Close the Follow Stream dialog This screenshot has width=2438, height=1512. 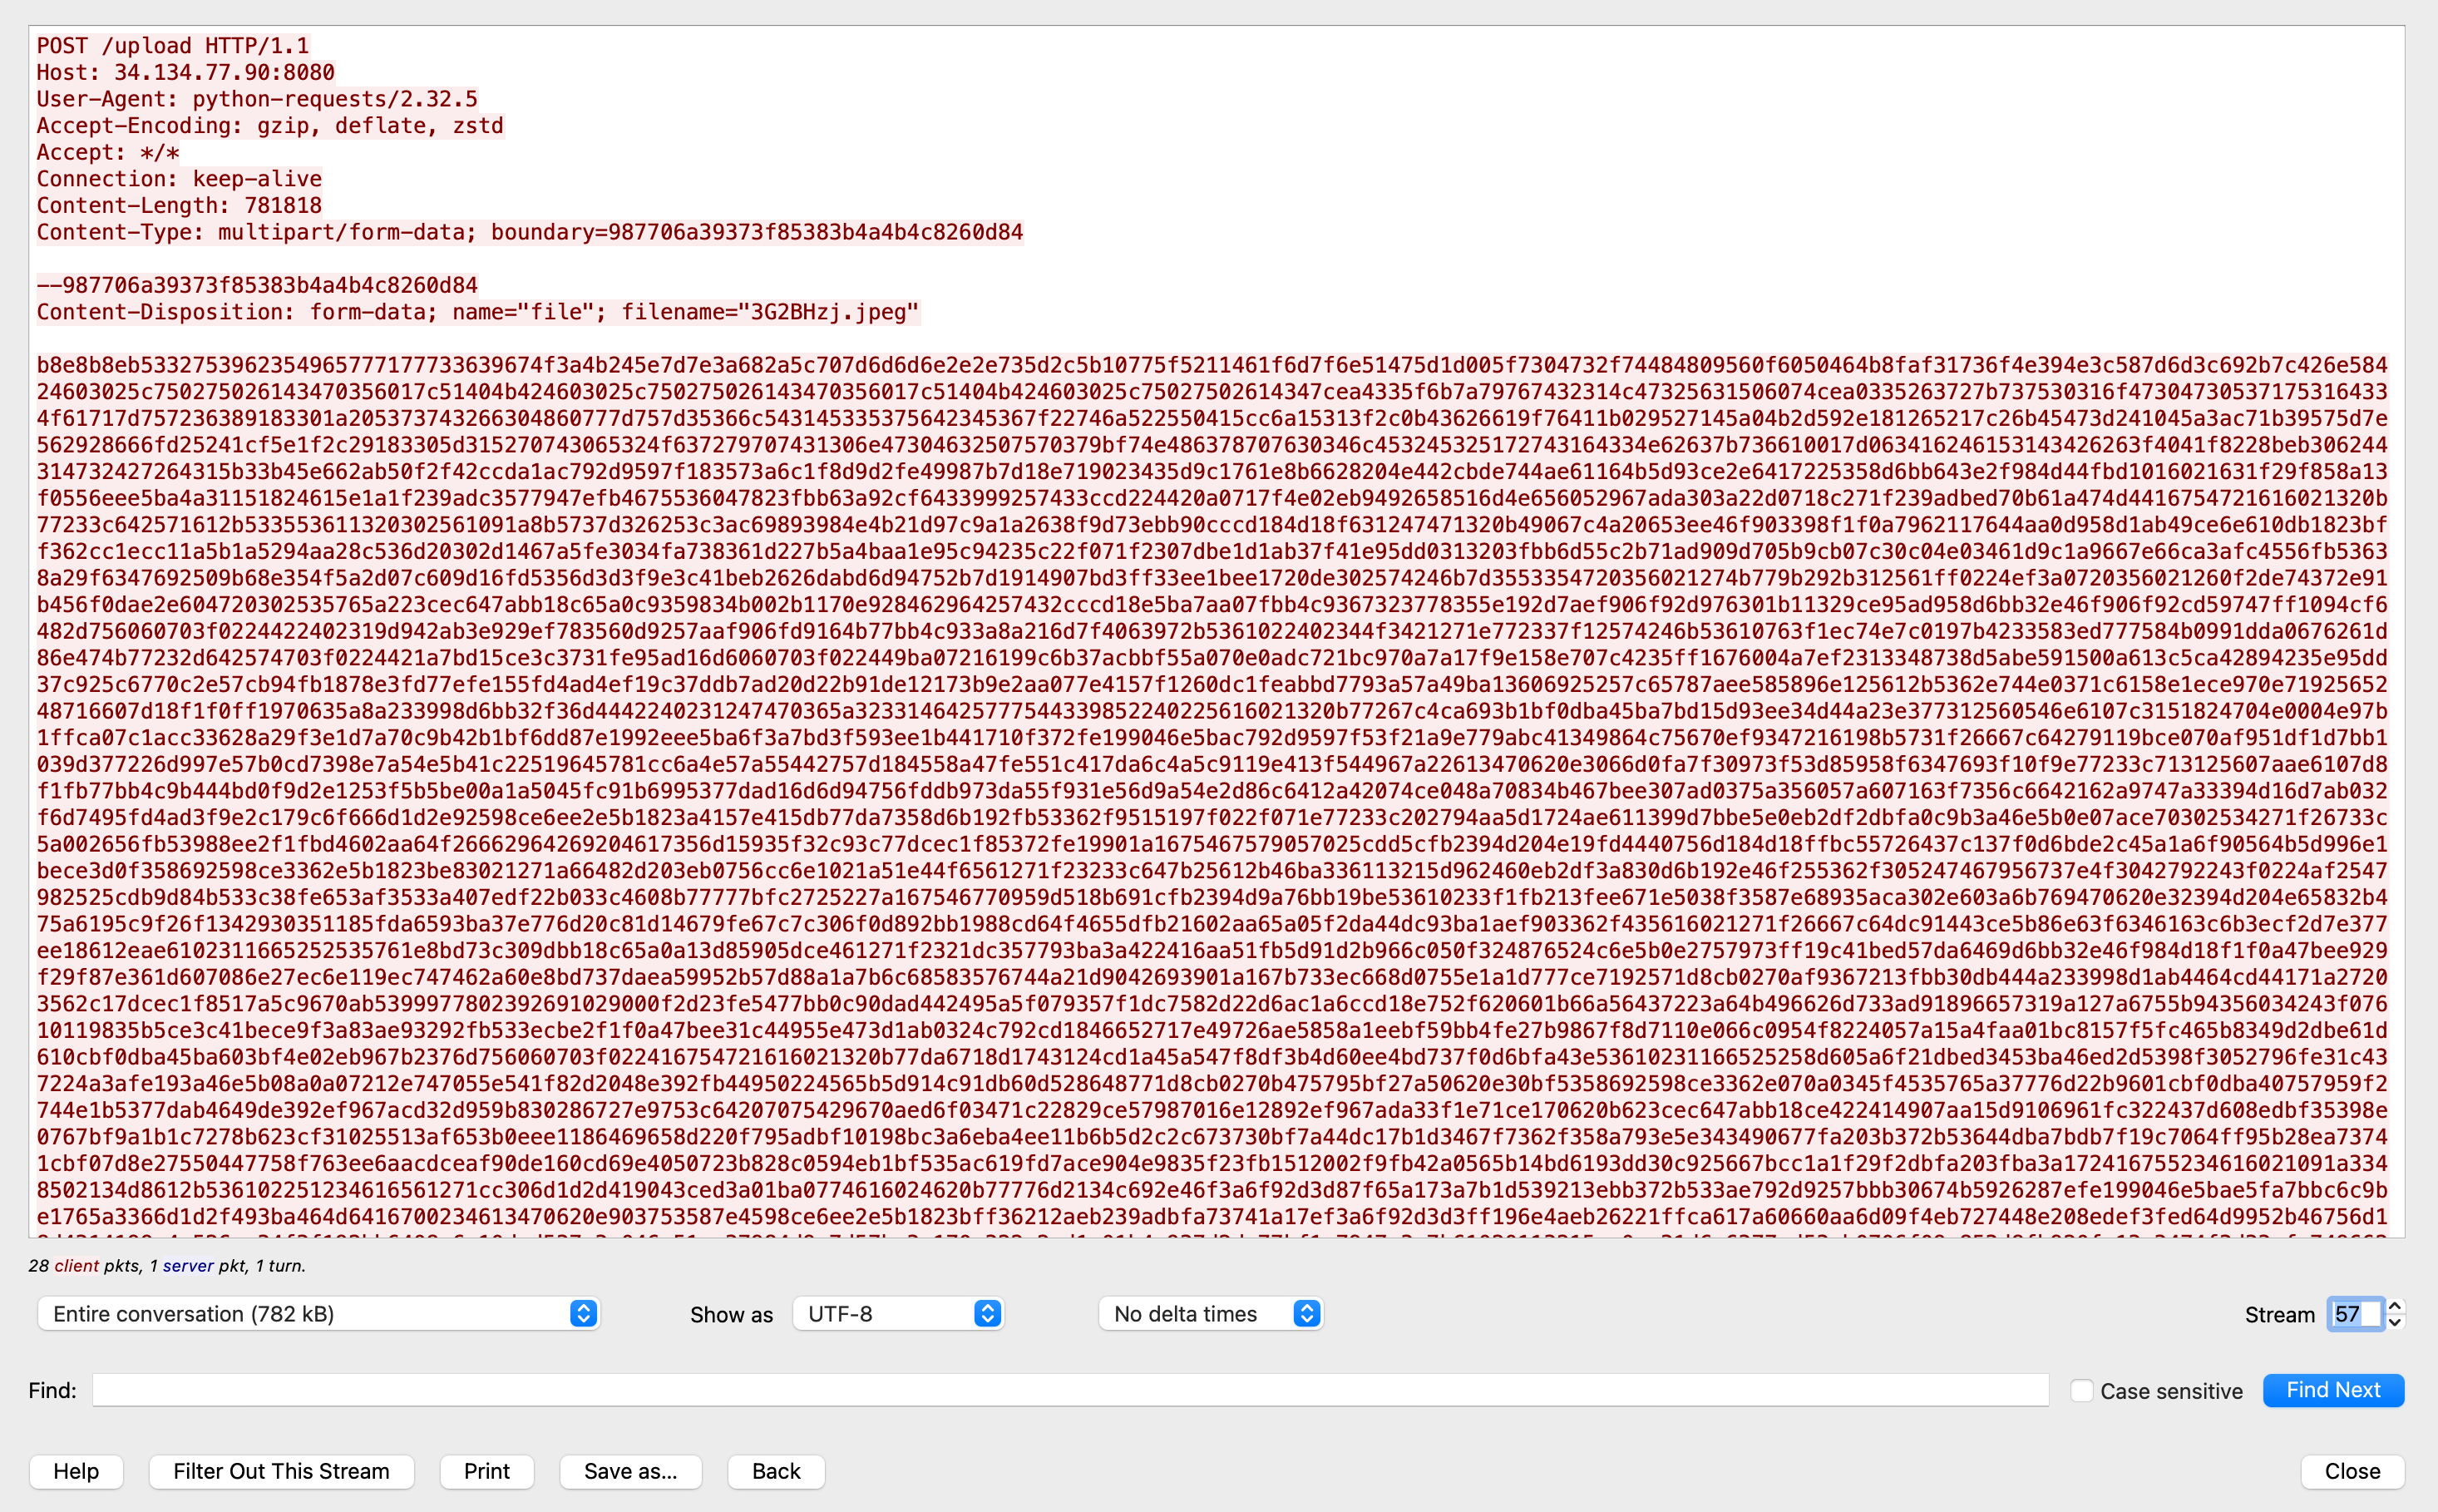2352,1471
